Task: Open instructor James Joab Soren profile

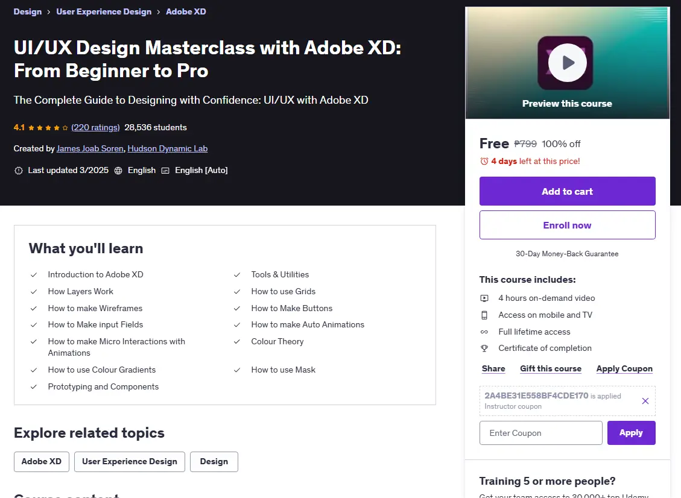Action: tap(90, 148)
